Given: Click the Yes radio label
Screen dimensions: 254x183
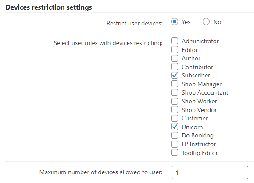Looking at the screenshot, I should coord(186,22).
